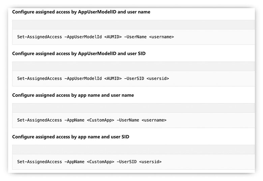Image resolution: width=263 pixels, height=181 pixels.
Task: Click the gray header bar above the third code block
Action: (x=133, y=108)
